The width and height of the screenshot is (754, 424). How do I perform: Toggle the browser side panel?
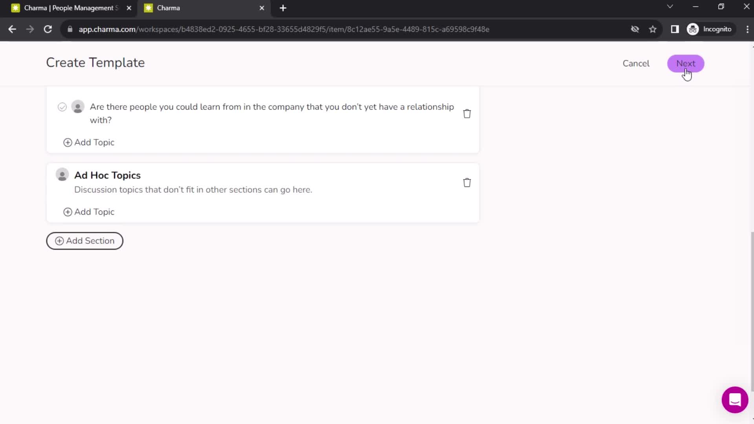[675, 29]
